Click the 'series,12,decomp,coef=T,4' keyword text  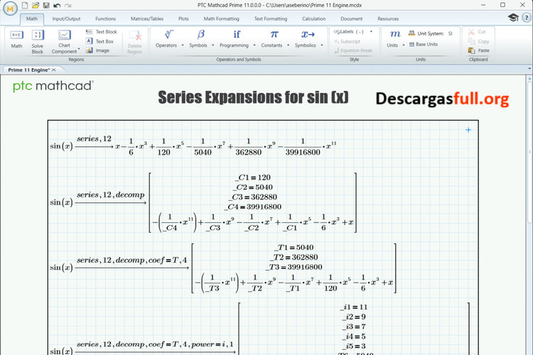pyautogui.click(x=131, y=261)
